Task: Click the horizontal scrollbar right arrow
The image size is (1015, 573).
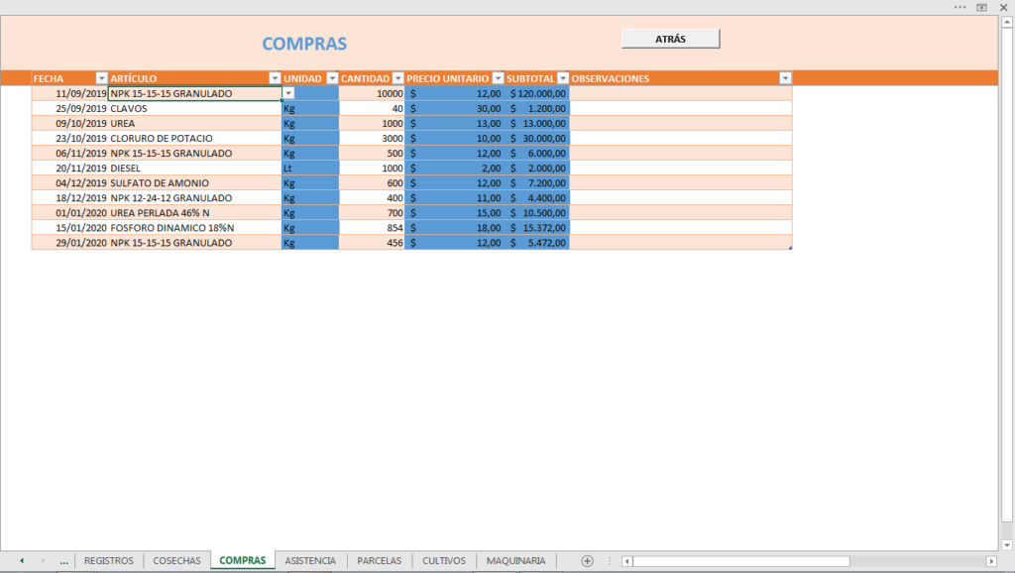Action: point(991,561)
